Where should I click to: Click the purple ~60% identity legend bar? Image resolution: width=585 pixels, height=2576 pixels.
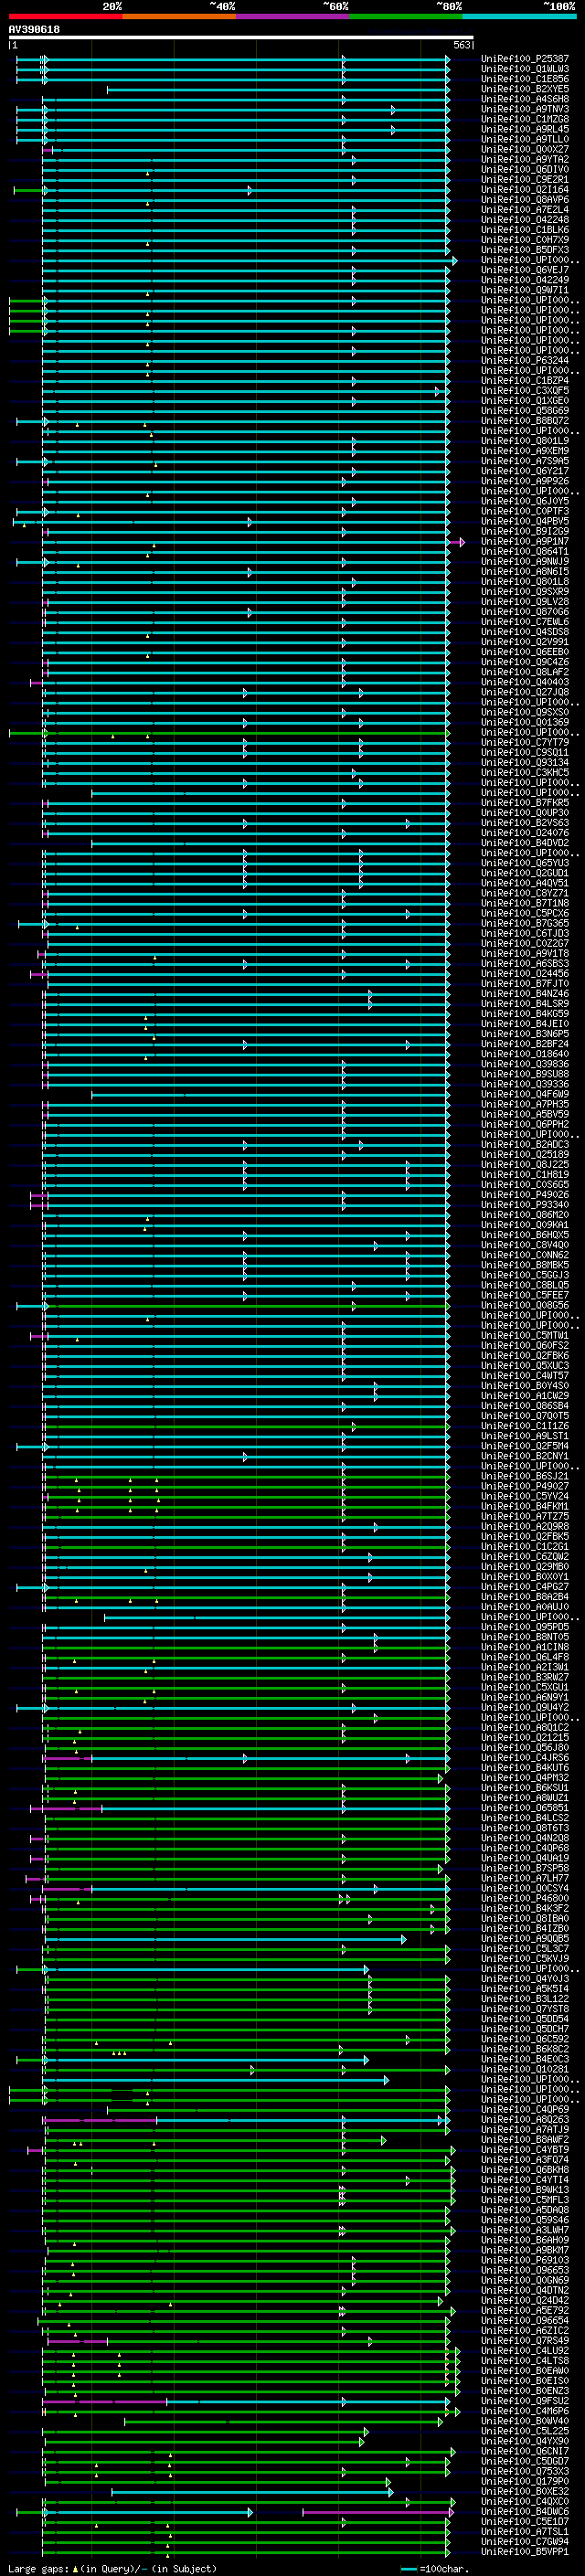tap(292, 16)
